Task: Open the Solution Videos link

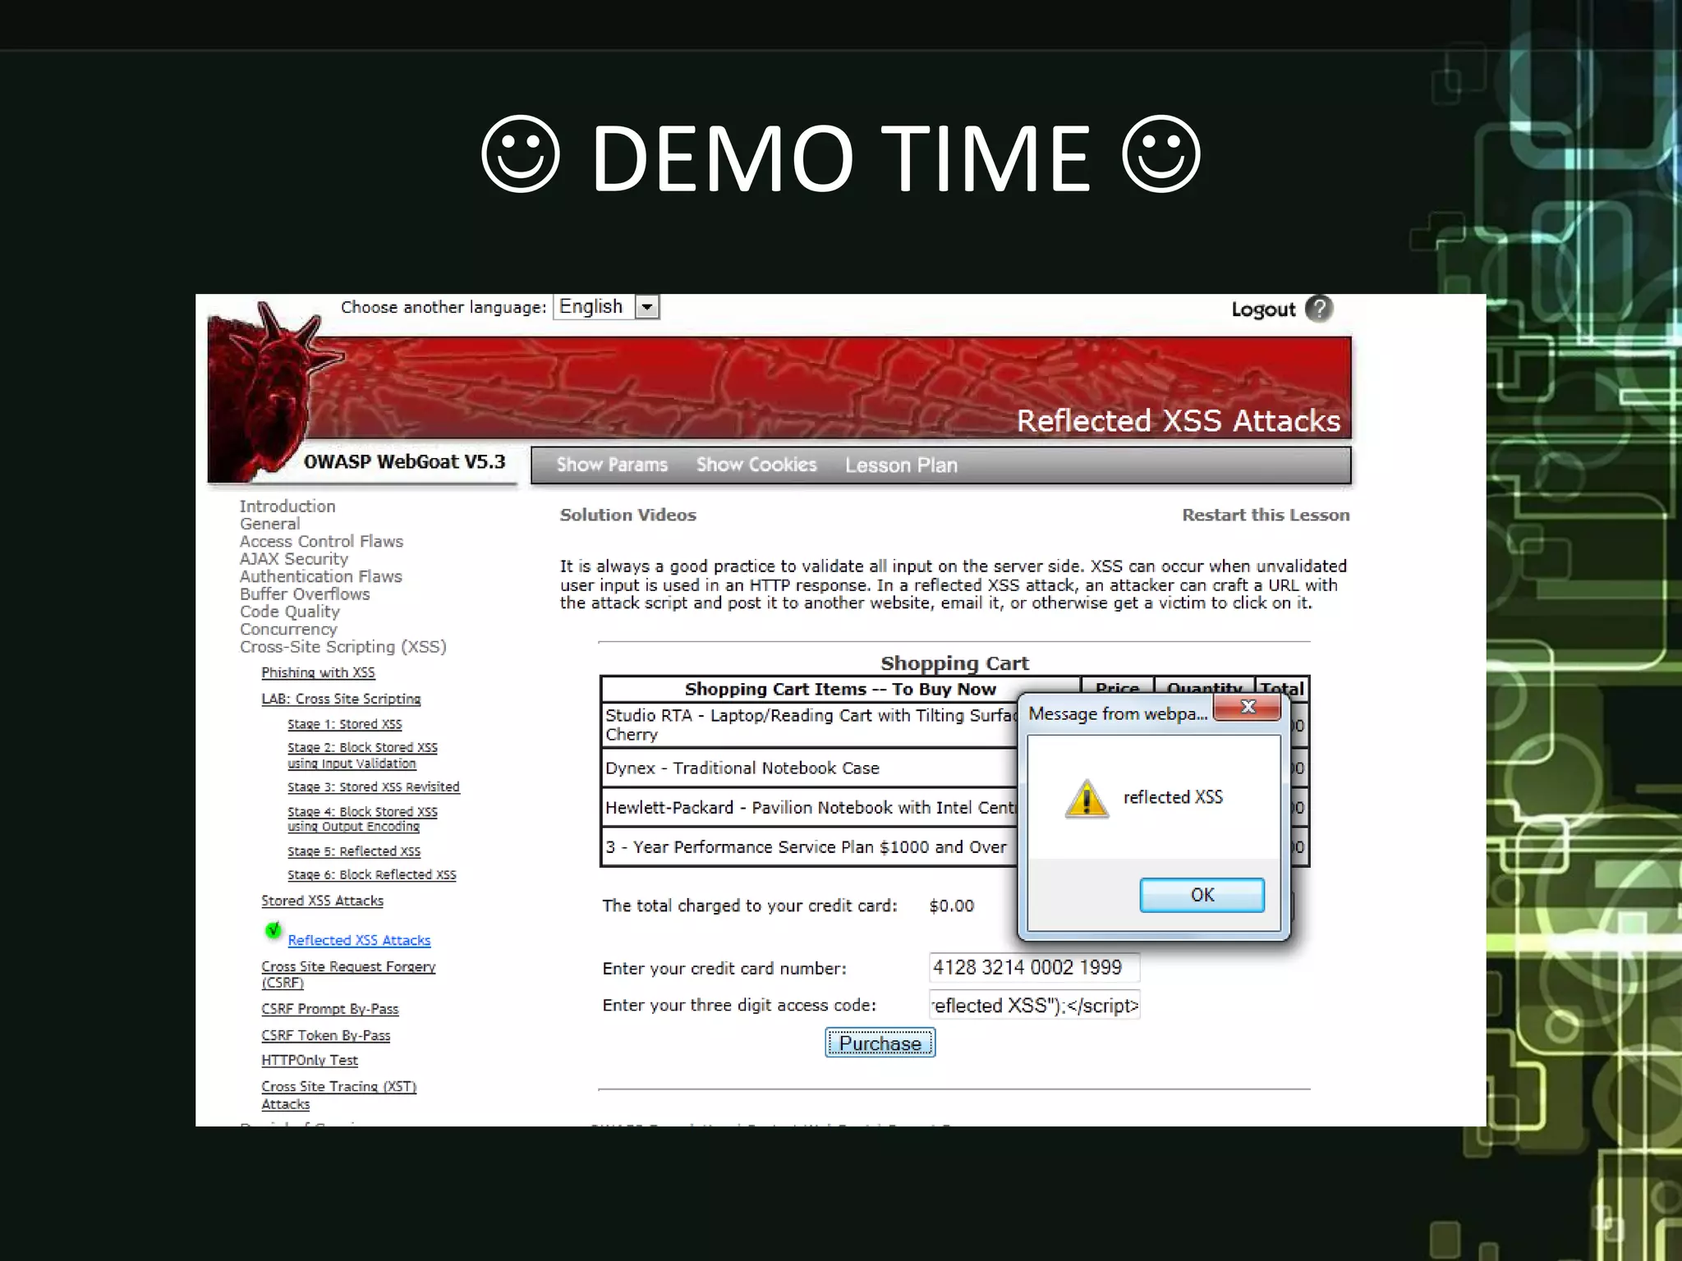Action: click(x=627, y=516)
